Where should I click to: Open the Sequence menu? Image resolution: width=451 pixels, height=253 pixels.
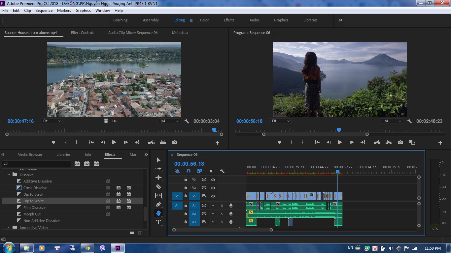[x=44, y=11]
